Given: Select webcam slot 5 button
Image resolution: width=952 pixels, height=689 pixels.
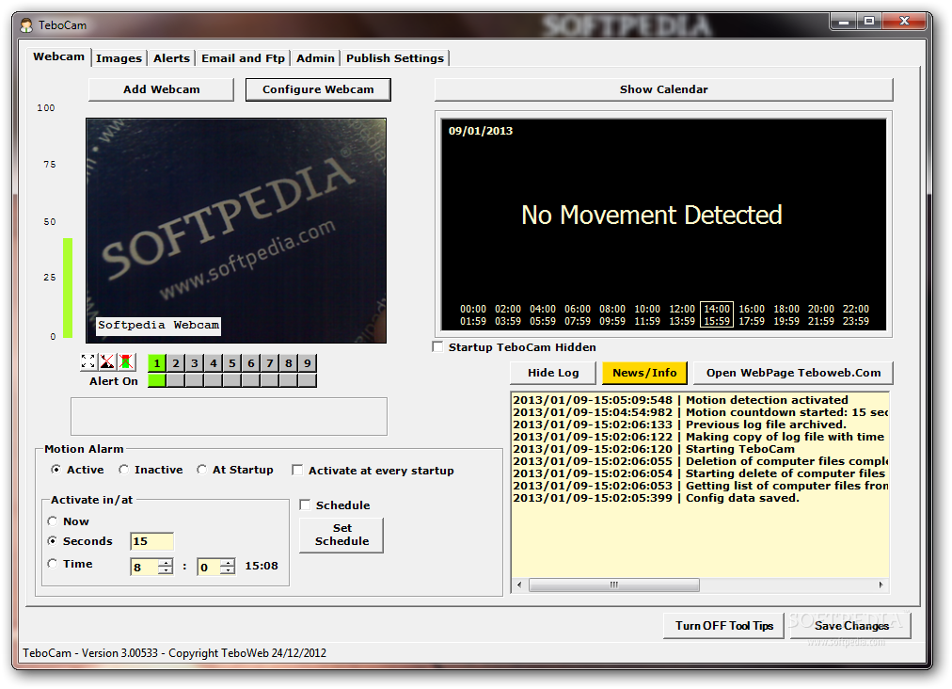Looking at the screenshot, I should [232, 363].
